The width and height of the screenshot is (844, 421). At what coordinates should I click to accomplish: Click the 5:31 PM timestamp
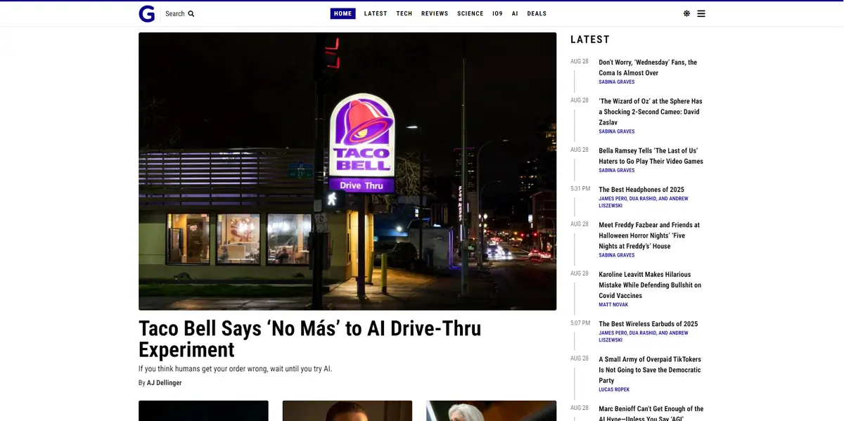(580, 189)
